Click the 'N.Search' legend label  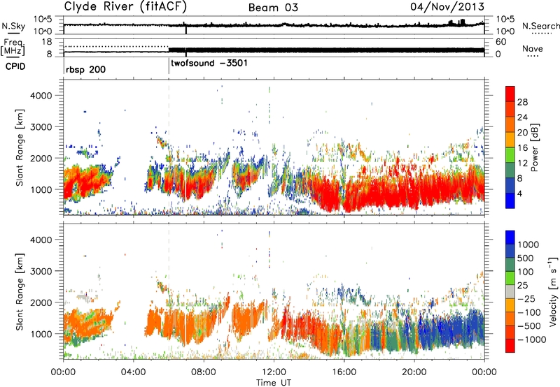point(540,26)
